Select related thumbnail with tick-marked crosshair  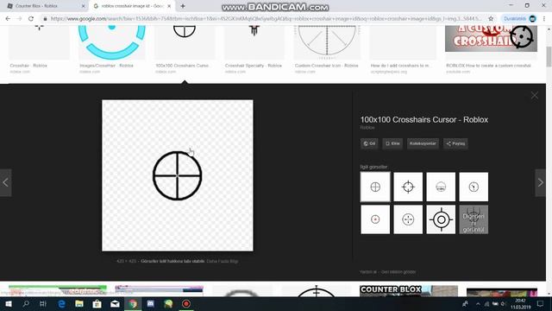click(408, 187)
